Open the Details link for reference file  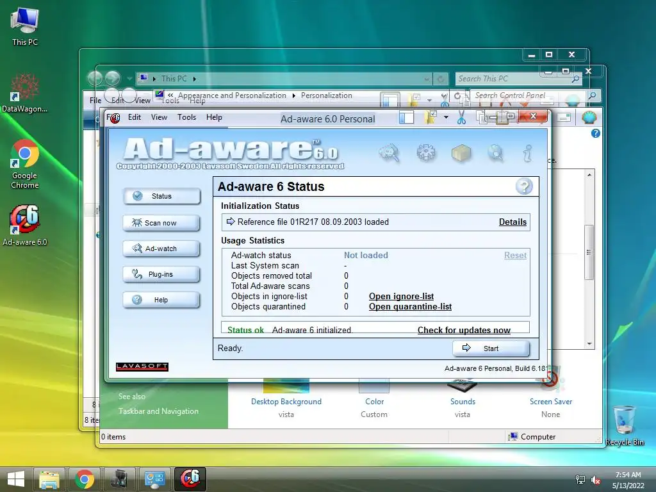coord(512,222)
